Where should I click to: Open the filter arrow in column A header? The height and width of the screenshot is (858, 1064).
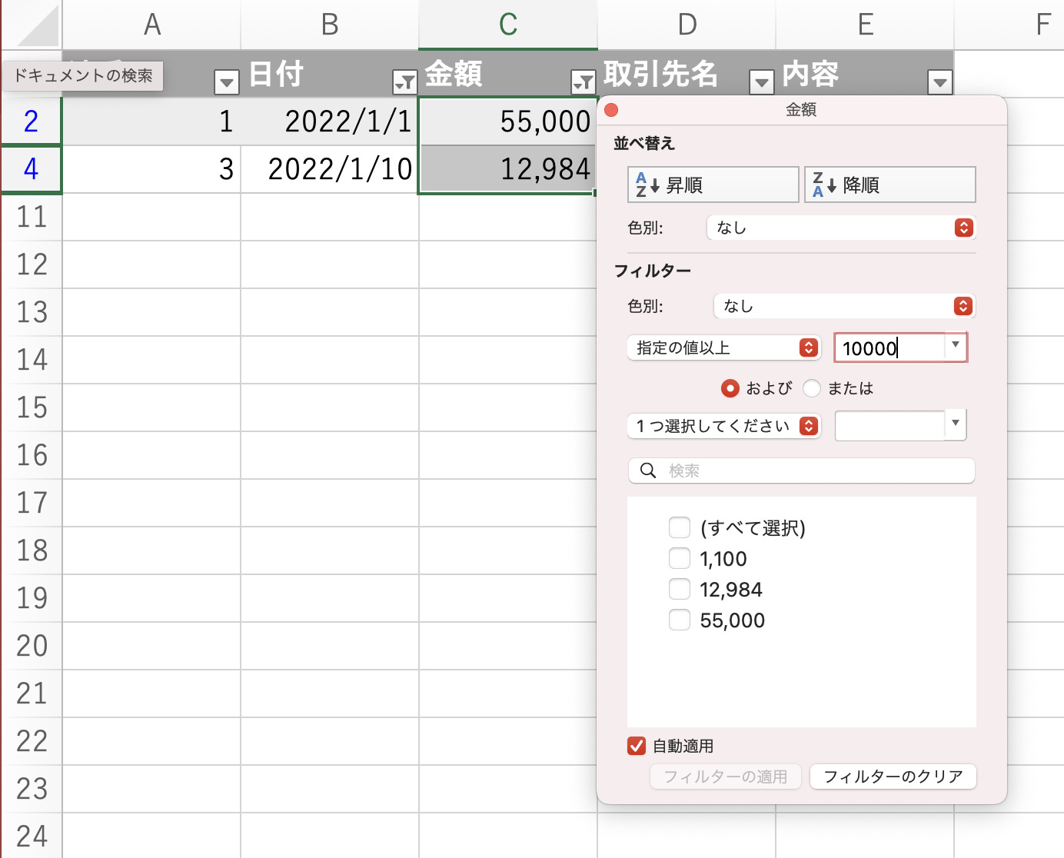(x=226, y=81)
